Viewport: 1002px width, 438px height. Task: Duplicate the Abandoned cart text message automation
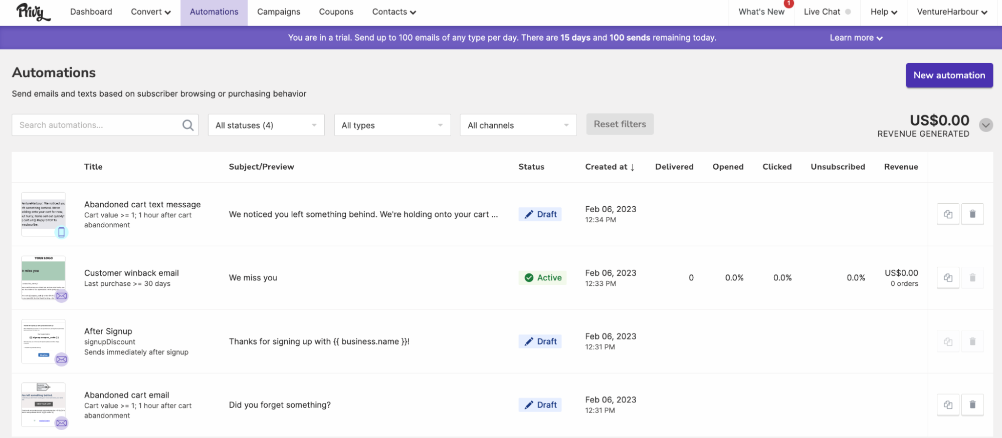tap(947, 214)
